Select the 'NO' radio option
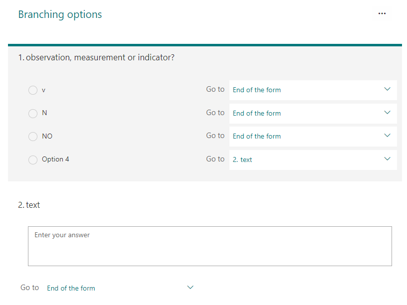 pyautogui.click(x=33, y=137)
